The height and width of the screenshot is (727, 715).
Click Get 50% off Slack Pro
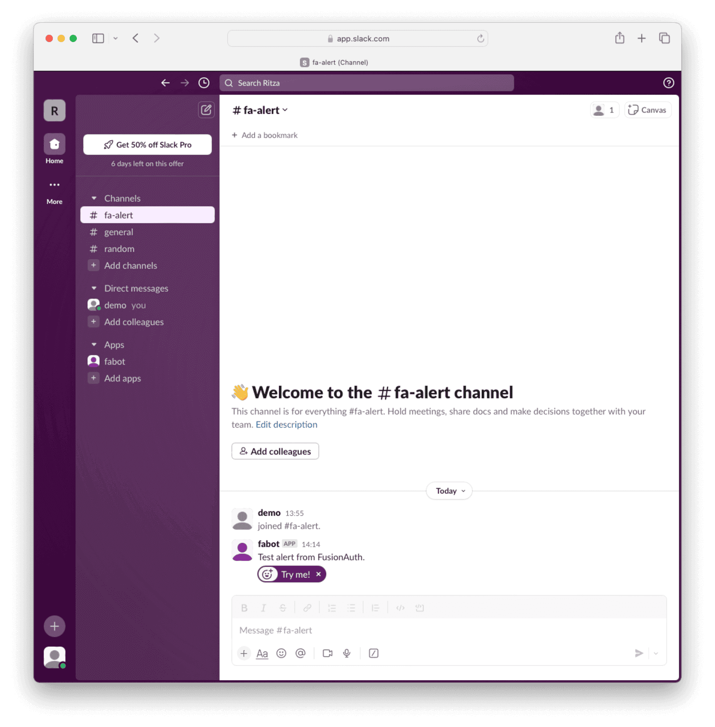pos(147,144)
